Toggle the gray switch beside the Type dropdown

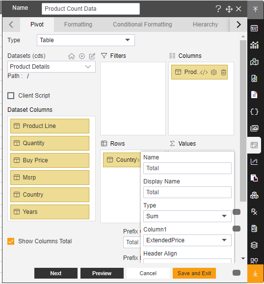[237, 212]
